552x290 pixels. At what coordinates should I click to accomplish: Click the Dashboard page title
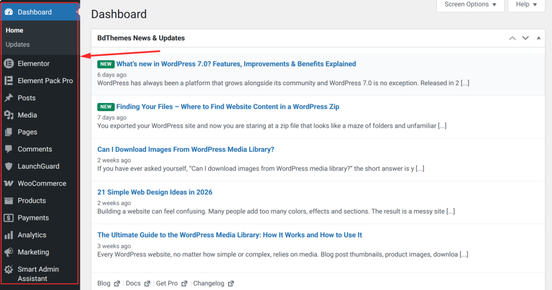[119, 14]
